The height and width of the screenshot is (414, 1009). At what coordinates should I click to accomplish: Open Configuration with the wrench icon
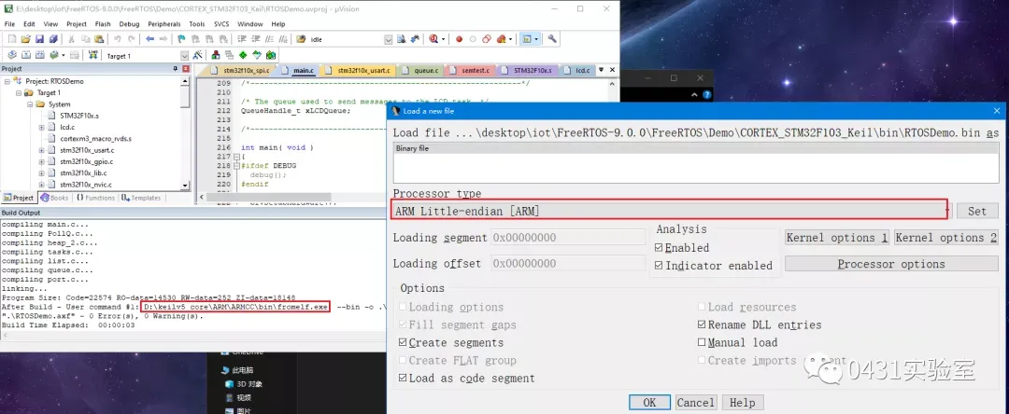(x=552, y=39)
